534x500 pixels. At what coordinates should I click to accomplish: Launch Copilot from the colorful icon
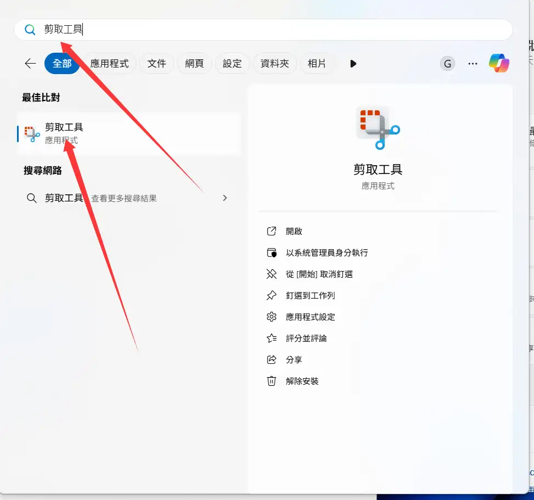[499, 63]
